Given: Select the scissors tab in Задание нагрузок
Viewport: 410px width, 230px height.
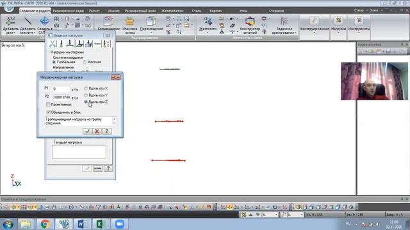Looking at the screenshot, I should (53, 44).
